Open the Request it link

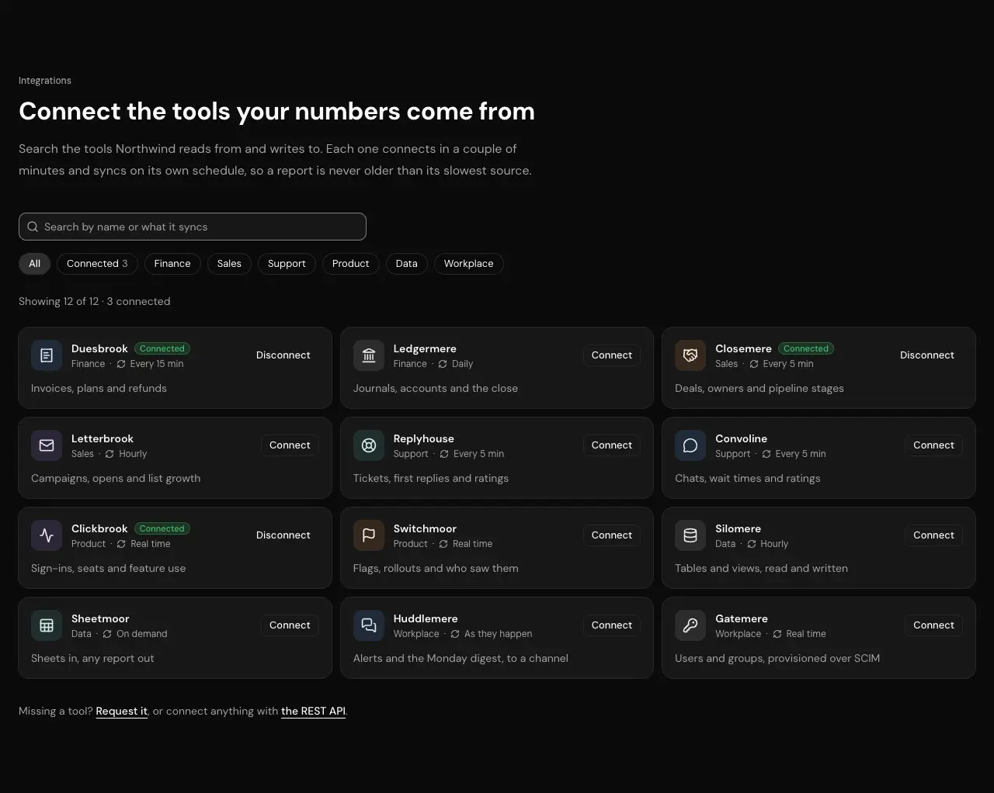122,712
